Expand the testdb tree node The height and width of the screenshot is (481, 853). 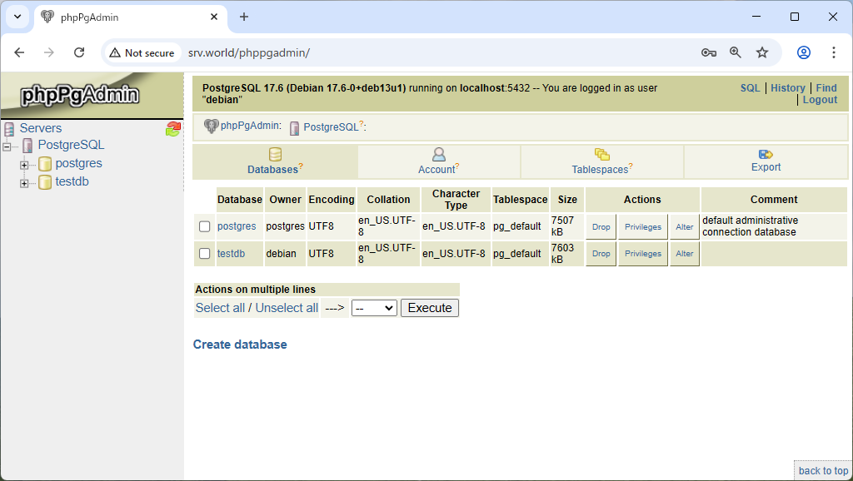point(26,181)
